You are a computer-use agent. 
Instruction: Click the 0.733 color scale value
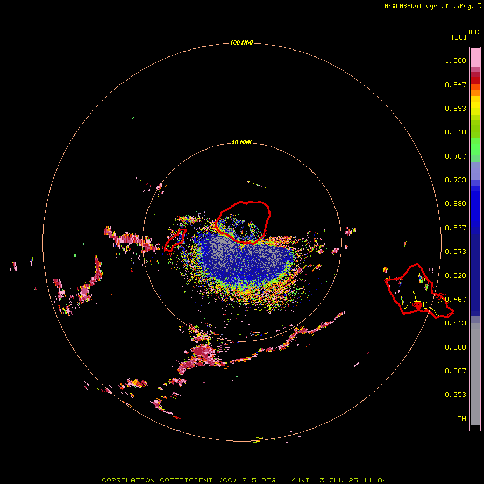(455, 180)
